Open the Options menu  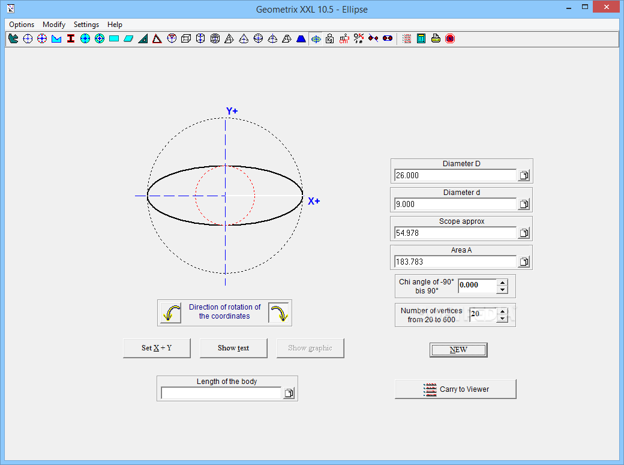(22, 25)
